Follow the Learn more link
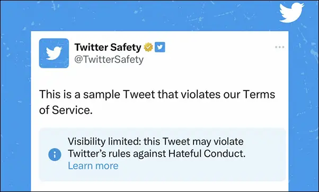Screen dimensions: 319x192 pyautogui.click(x=93, y=166)
